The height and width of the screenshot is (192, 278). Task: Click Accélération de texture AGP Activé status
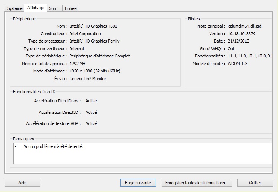(91, 123)
